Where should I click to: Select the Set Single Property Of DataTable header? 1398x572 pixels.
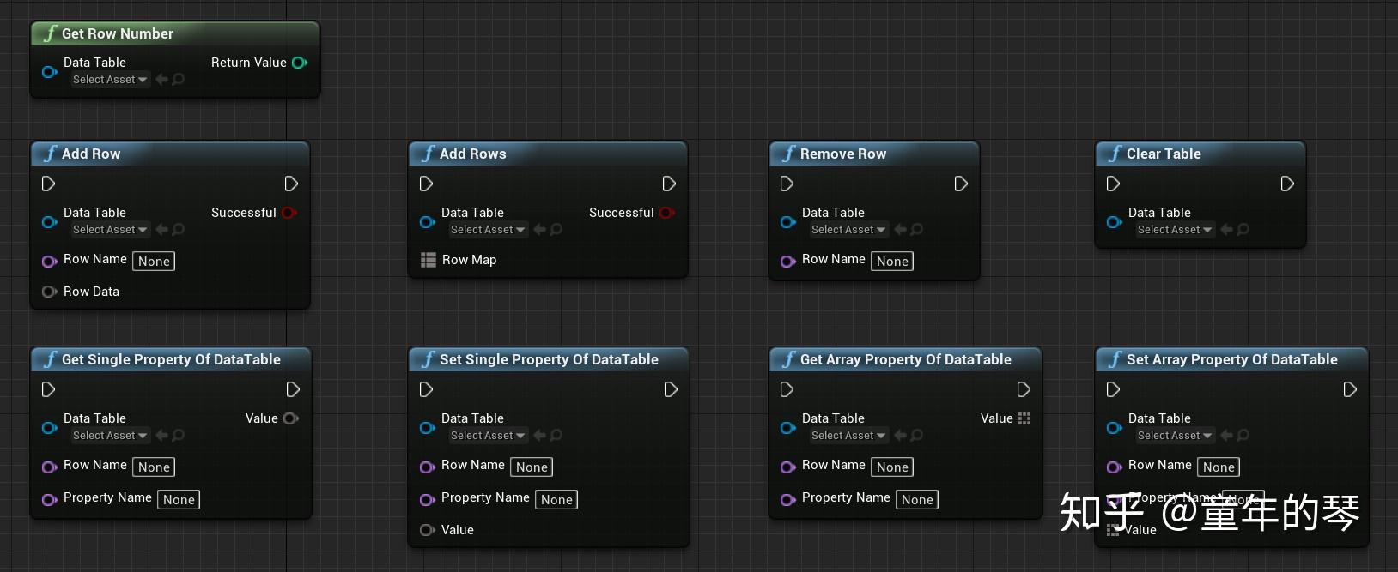548,359
